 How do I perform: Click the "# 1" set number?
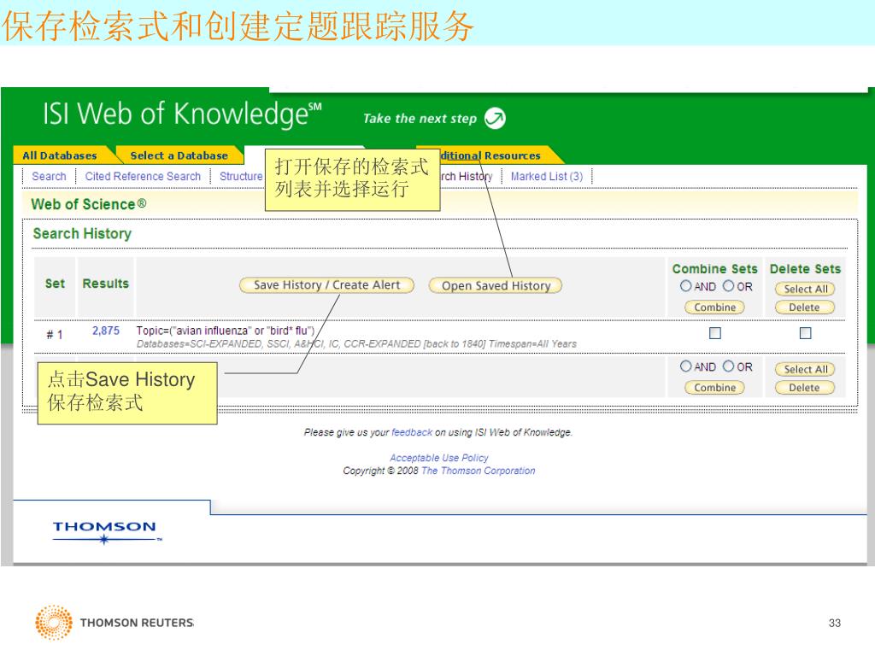point(55,335)
